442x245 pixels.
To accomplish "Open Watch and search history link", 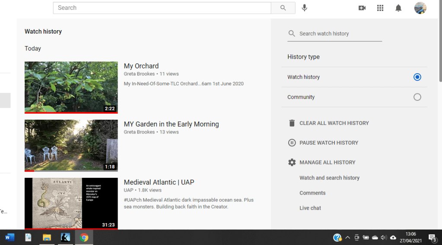I will 329,178.
